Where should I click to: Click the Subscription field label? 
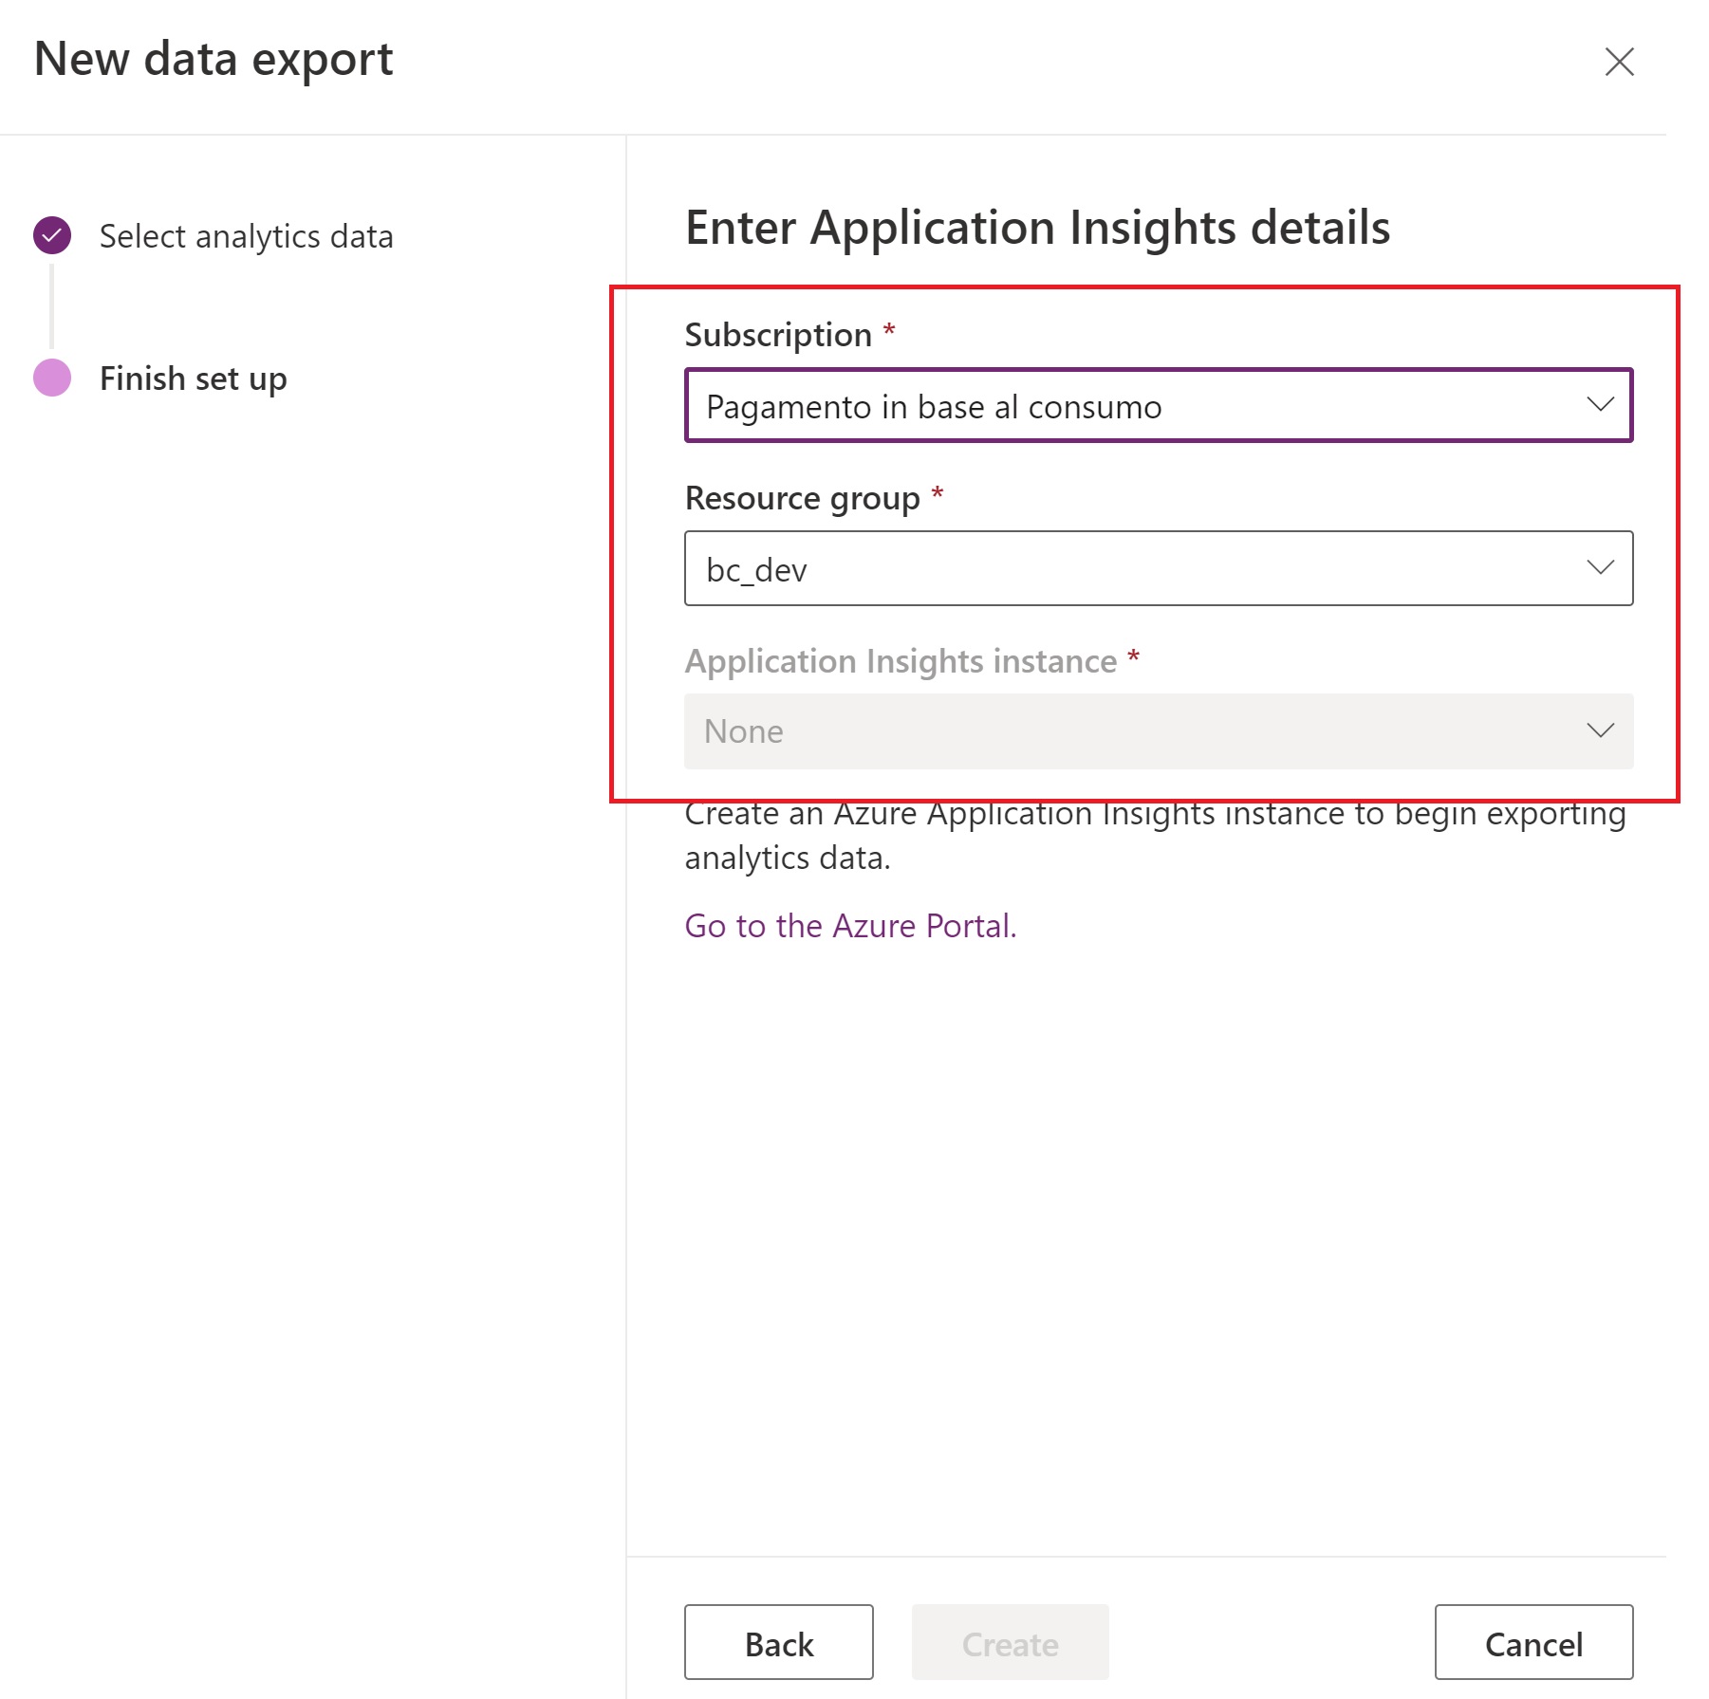tap(778, 335)
